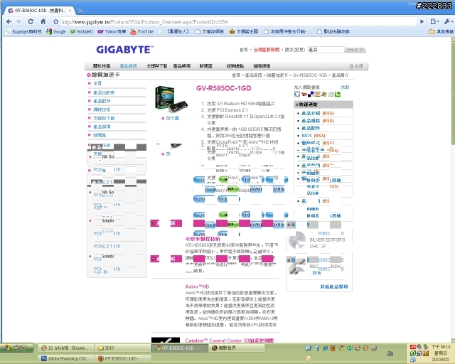This screenshot has height=364, width=455.
Task: Click the site search input field
Action: tap(326, 50)
